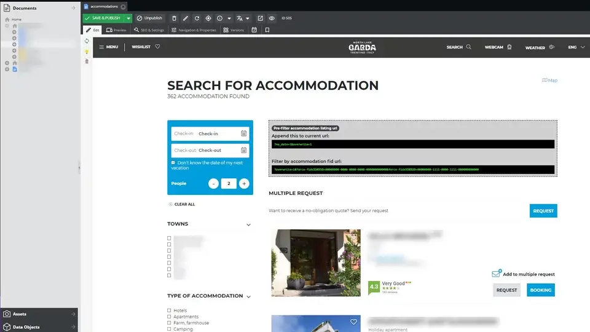Click the Rename pencil icon in the toolbar

click(x=186, y=18)
